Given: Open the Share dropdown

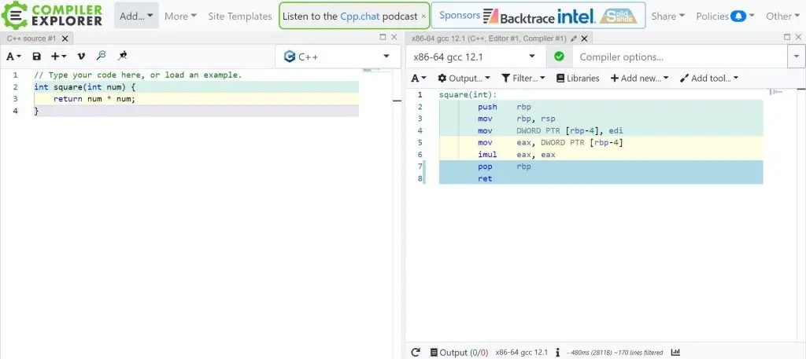Looking at the screenshot, I should click(667, 16).
